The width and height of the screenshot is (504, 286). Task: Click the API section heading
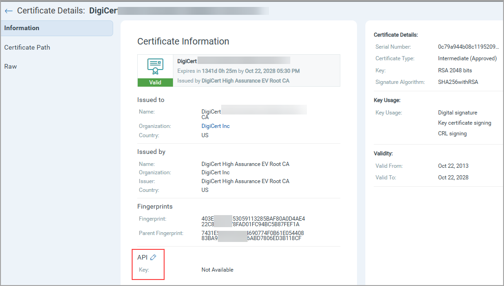(x=142, y=257)
